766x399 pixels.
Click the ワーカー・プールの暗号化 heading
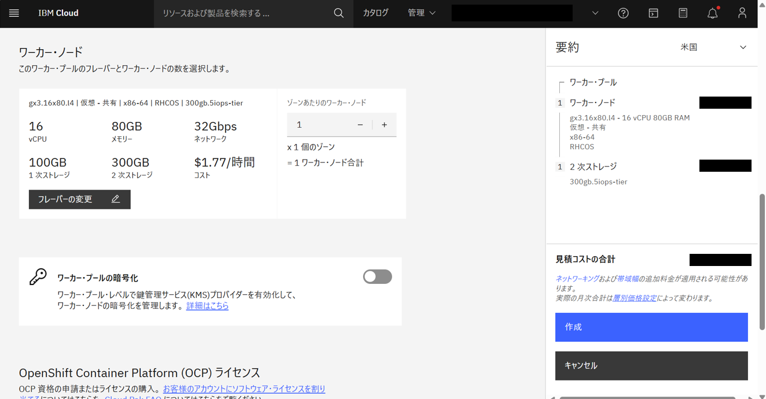click(x=98, y=278)
